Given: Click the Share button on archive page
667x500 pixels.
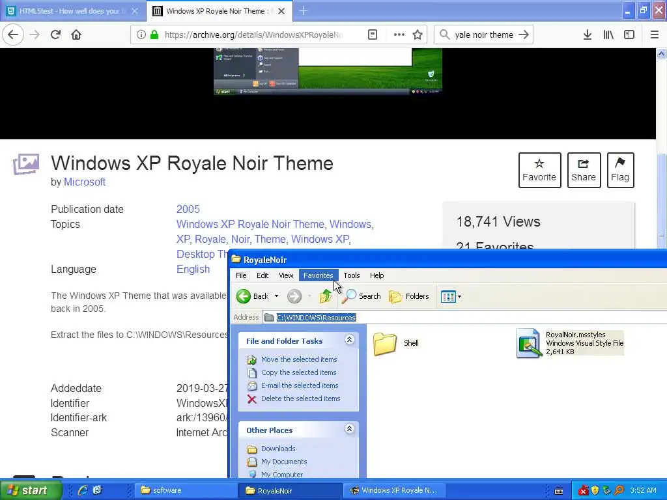Looking at the screenshot, I should (584, 170).
